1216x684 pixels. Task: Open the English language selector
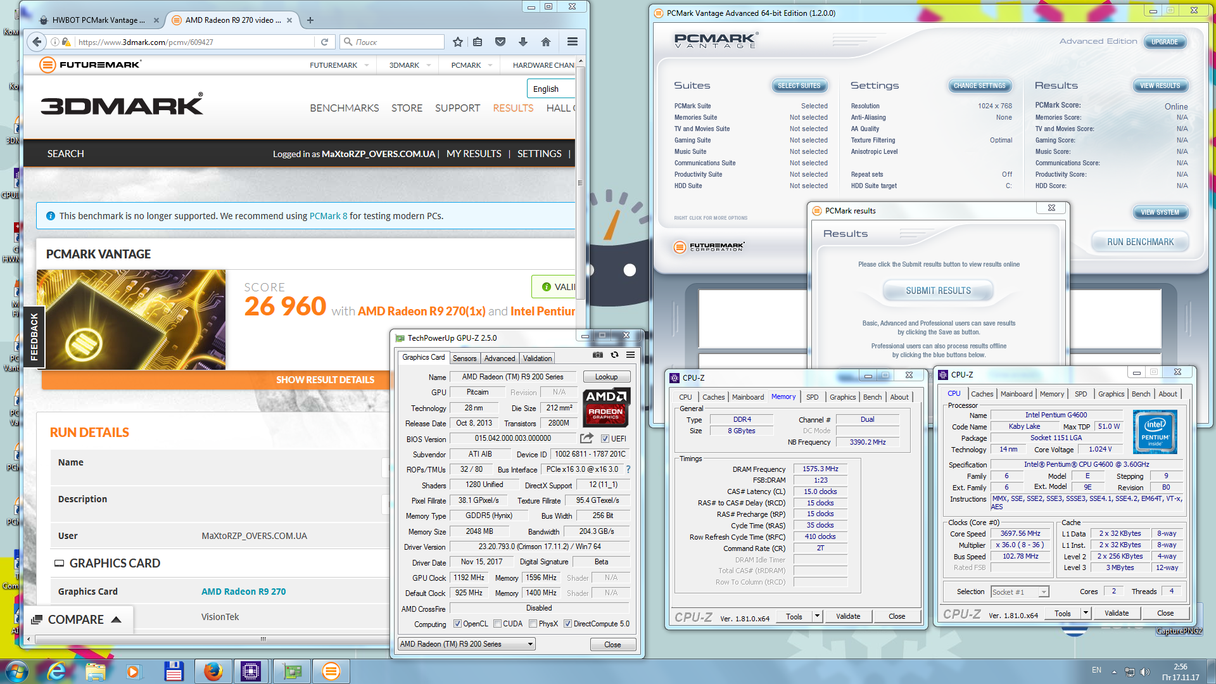(x=550, y=89)
